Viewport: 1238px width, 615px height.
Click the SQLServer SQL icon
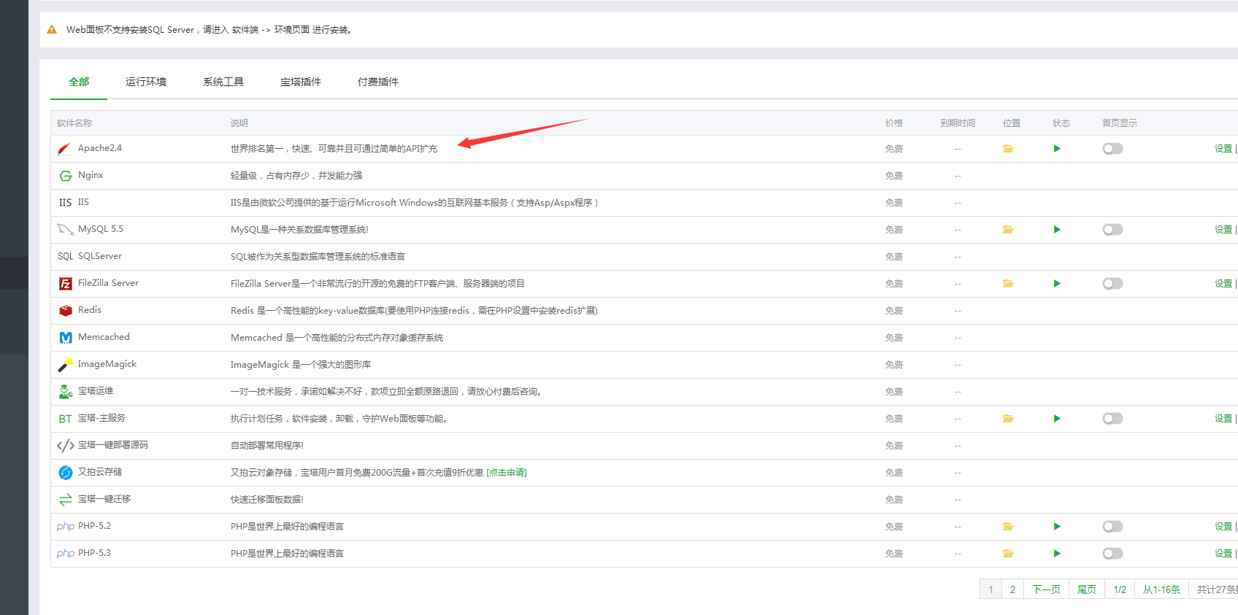pos(66,257)
